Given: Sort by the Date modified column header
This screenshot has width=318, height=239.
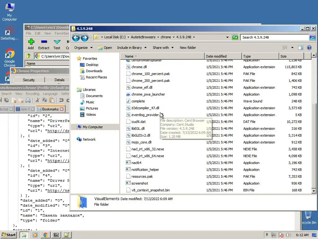Looking at the screenshot, I should 223,56.
